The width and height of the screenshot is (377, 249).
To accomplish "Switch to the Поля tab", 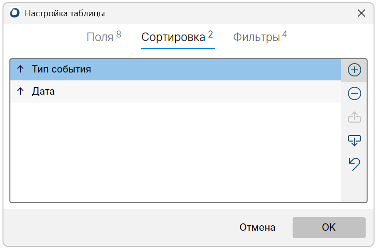I will pos(100,37).
